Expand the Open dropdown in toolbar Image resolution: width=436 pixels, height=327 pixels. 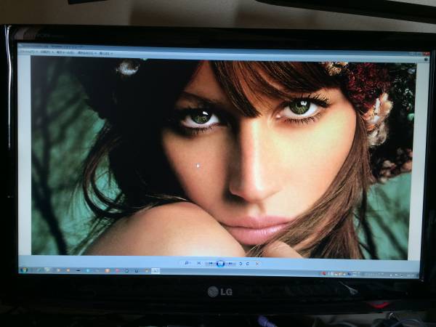click(x=104, y=53)
